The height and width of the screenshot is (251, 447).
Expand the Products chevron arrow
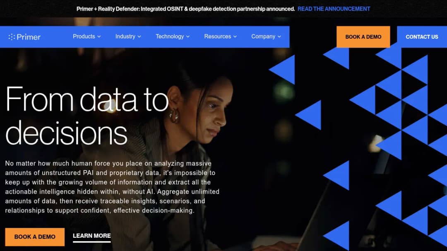tap(99, 37)
